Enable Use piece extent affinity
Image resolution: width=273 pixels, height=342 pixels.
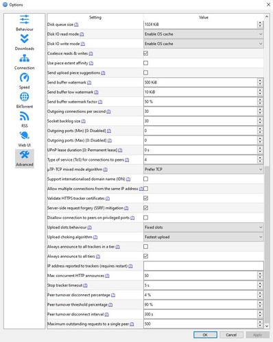point(146,63)
